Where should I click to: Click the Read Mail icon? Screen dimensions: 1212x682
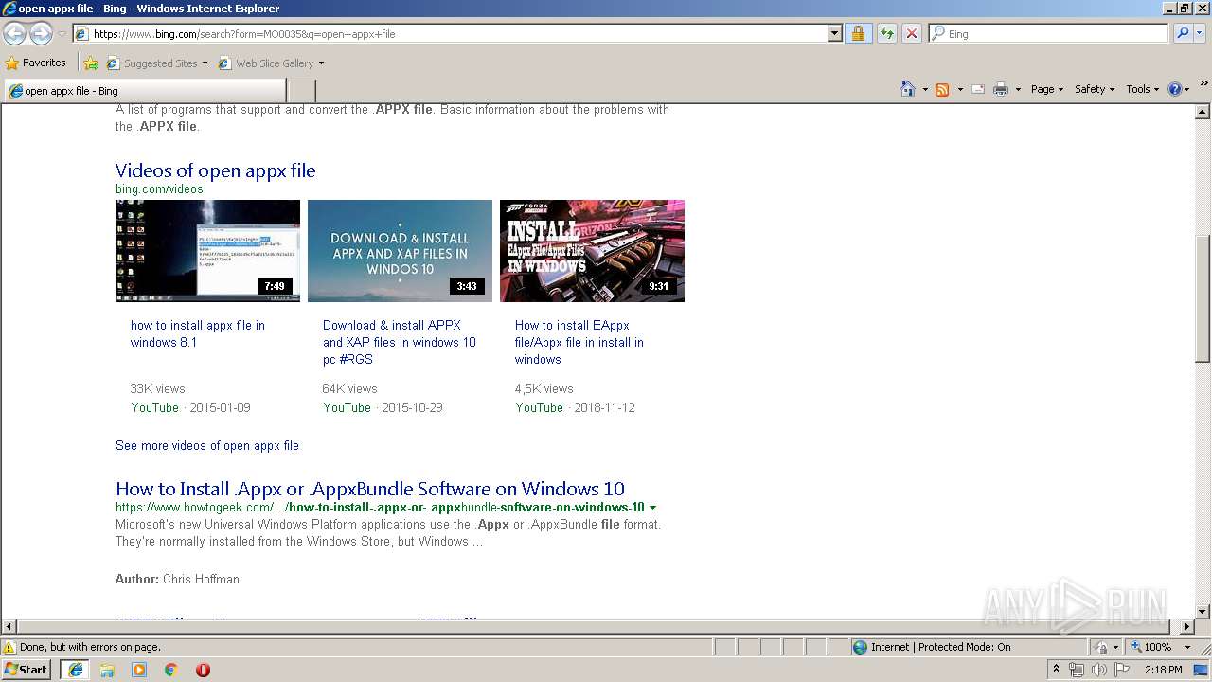(x=978, y=89)
